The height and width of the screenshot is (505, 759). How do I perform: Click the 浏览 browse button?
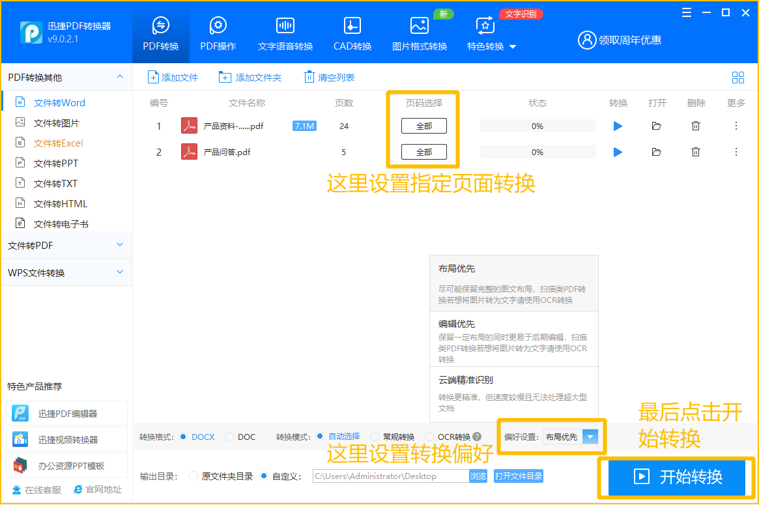478,476
